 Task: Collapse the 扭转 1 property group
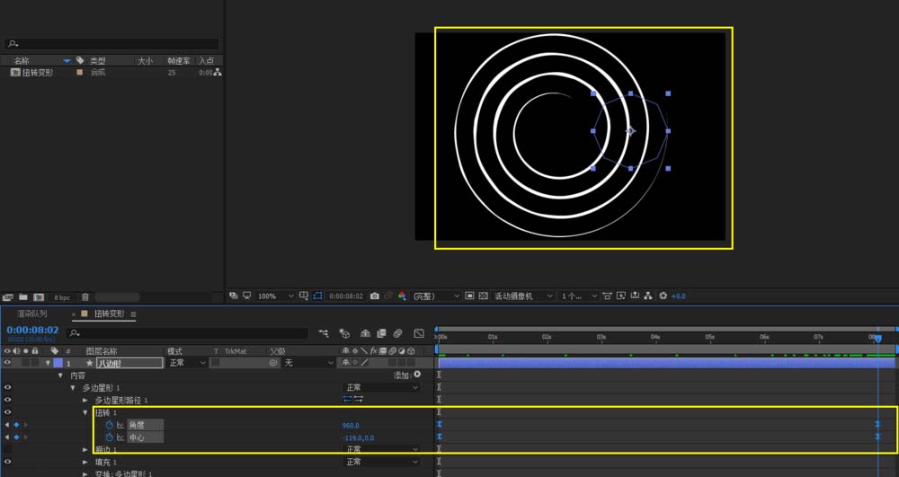[x=86, y=412]
